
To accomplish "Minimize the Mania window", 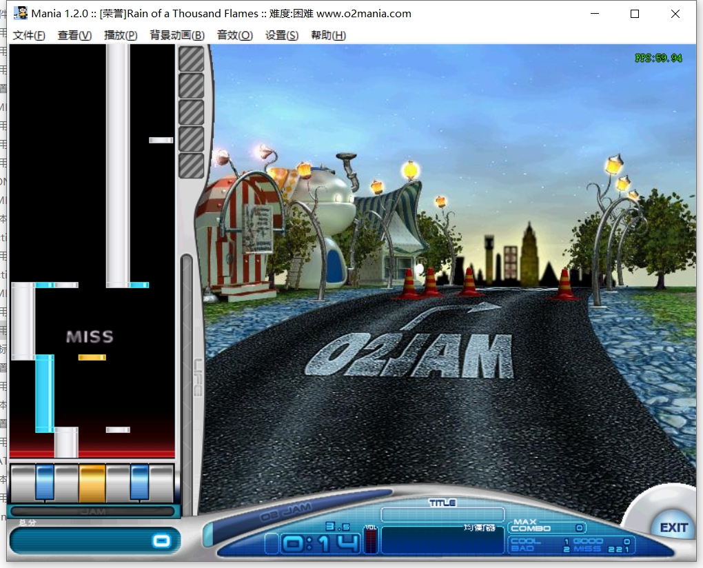I will click(595, 14).
